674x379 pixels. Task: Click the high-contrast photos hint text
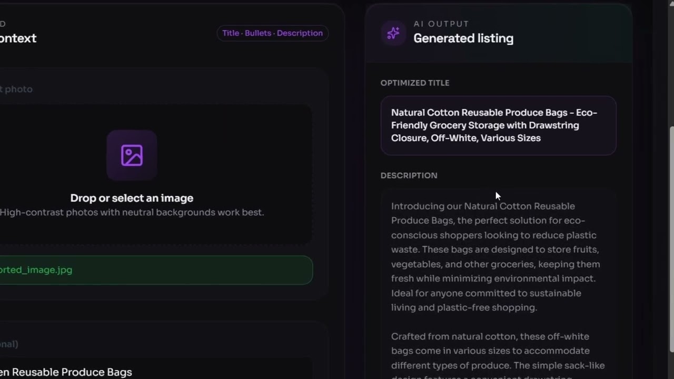coord(132,213)
